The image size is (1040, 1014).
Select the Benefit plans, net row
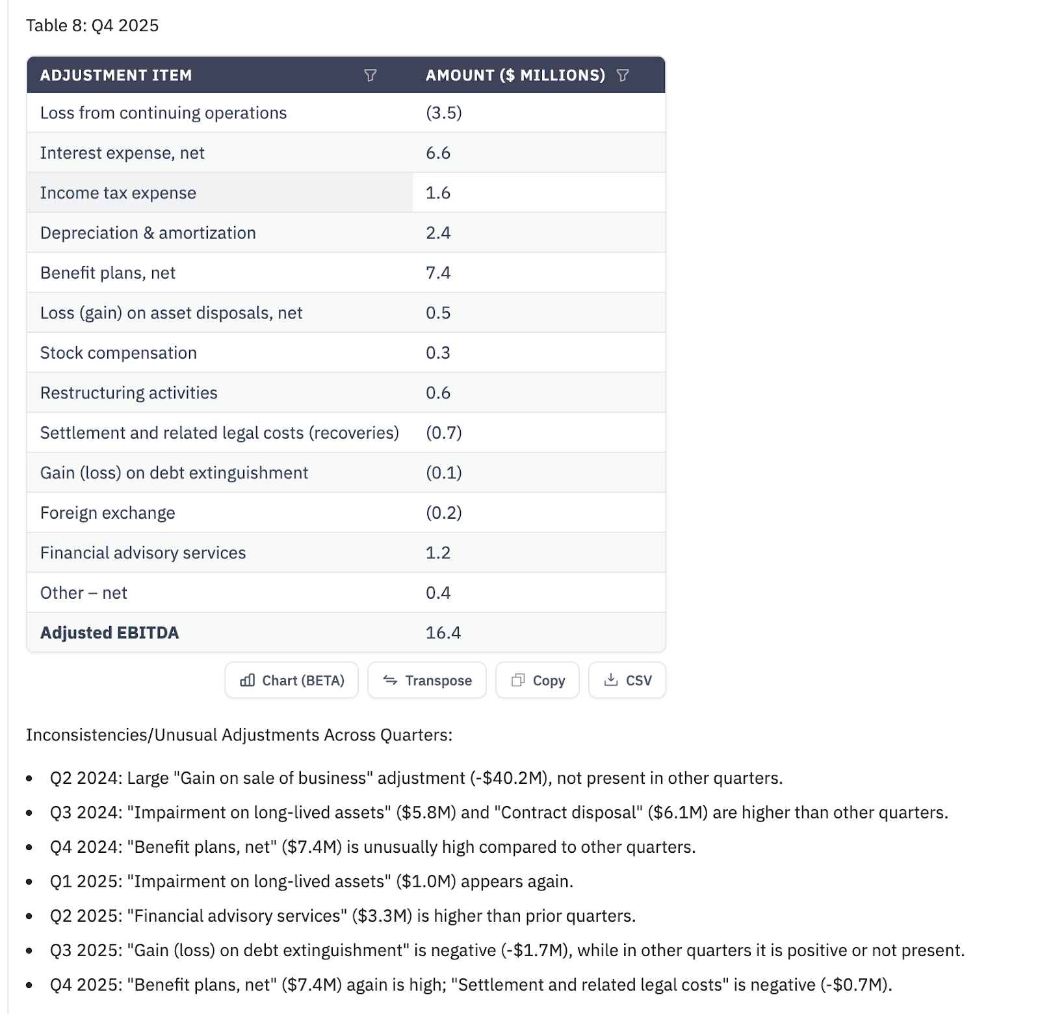point(108,273)
